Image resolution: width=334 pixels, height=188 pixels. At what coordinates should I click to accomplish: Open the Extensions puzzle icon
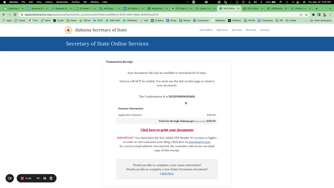pos(313,15)
